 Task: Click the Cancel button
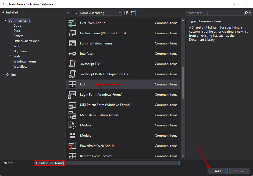(x=240, y=171)
